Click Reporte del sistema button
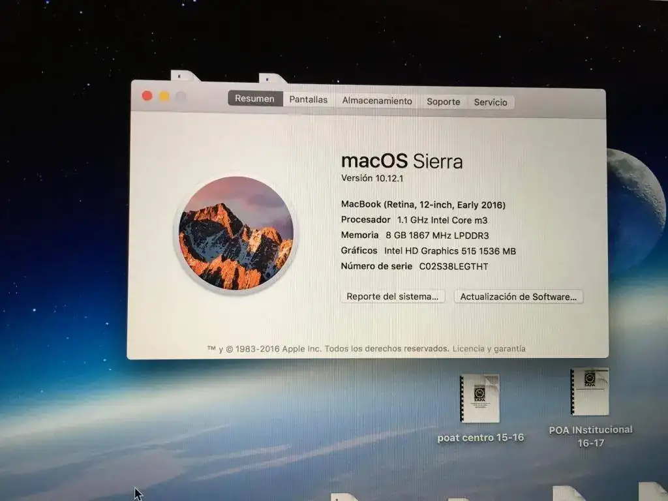668x501 pixels. click(392, 297)
